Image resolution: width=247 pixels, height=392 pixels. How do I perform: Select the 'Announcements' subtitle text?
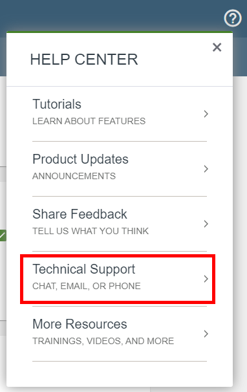[74, 176]
